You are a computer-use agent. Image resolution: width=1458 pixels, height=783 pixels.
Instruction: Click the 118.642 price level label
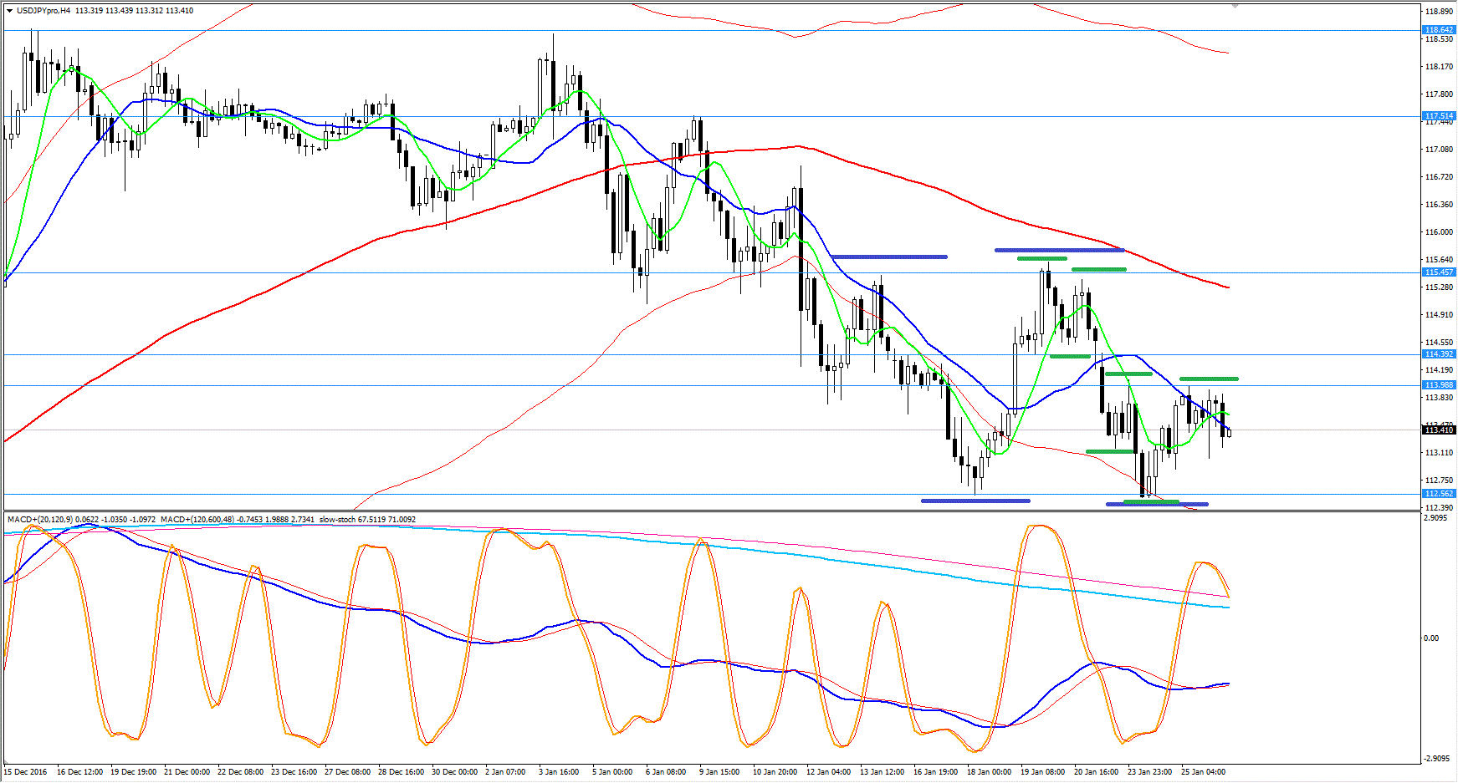[1439, 30]
